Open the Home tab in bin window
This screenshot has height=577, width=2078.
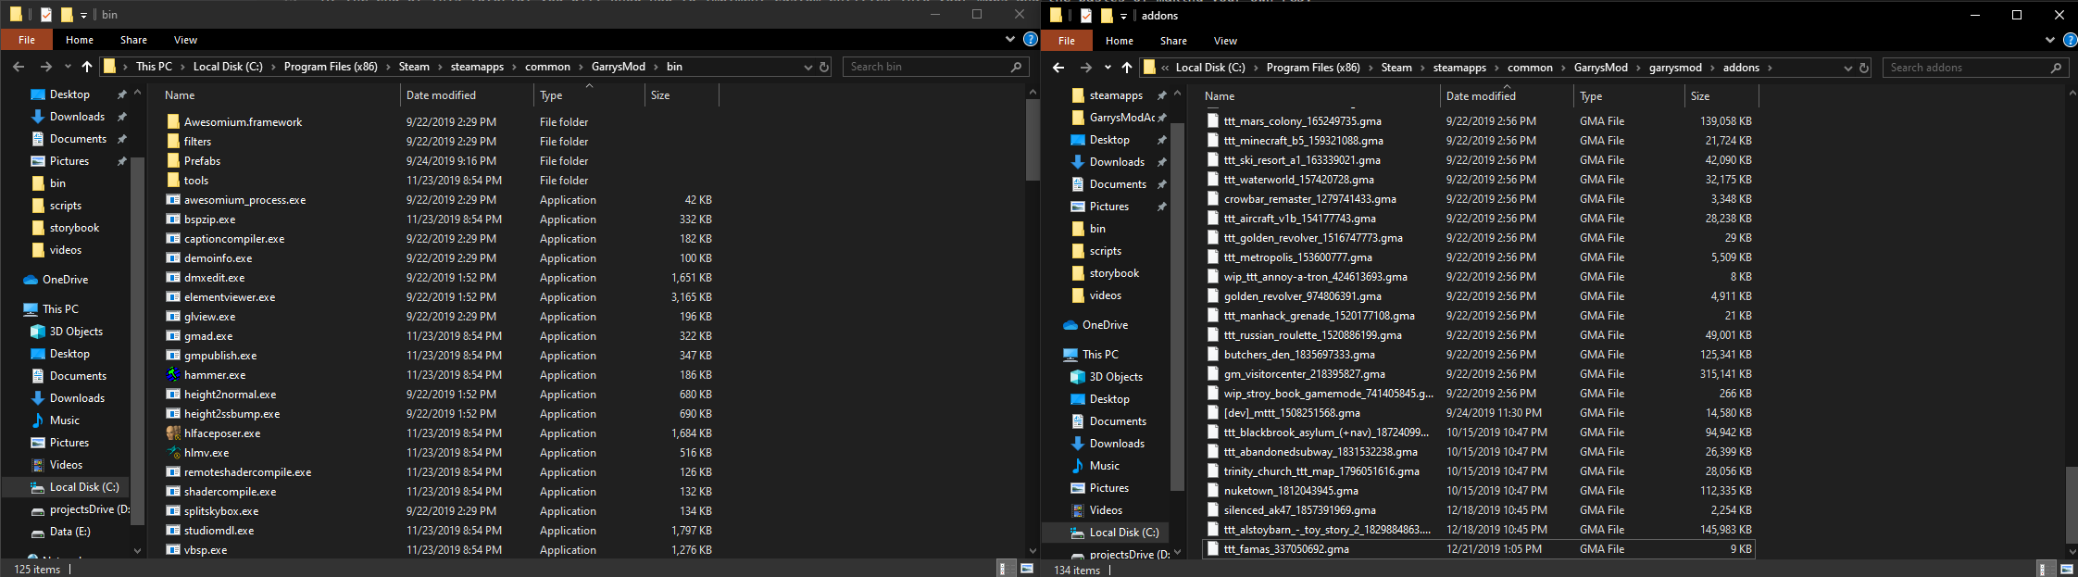(80, 40)
